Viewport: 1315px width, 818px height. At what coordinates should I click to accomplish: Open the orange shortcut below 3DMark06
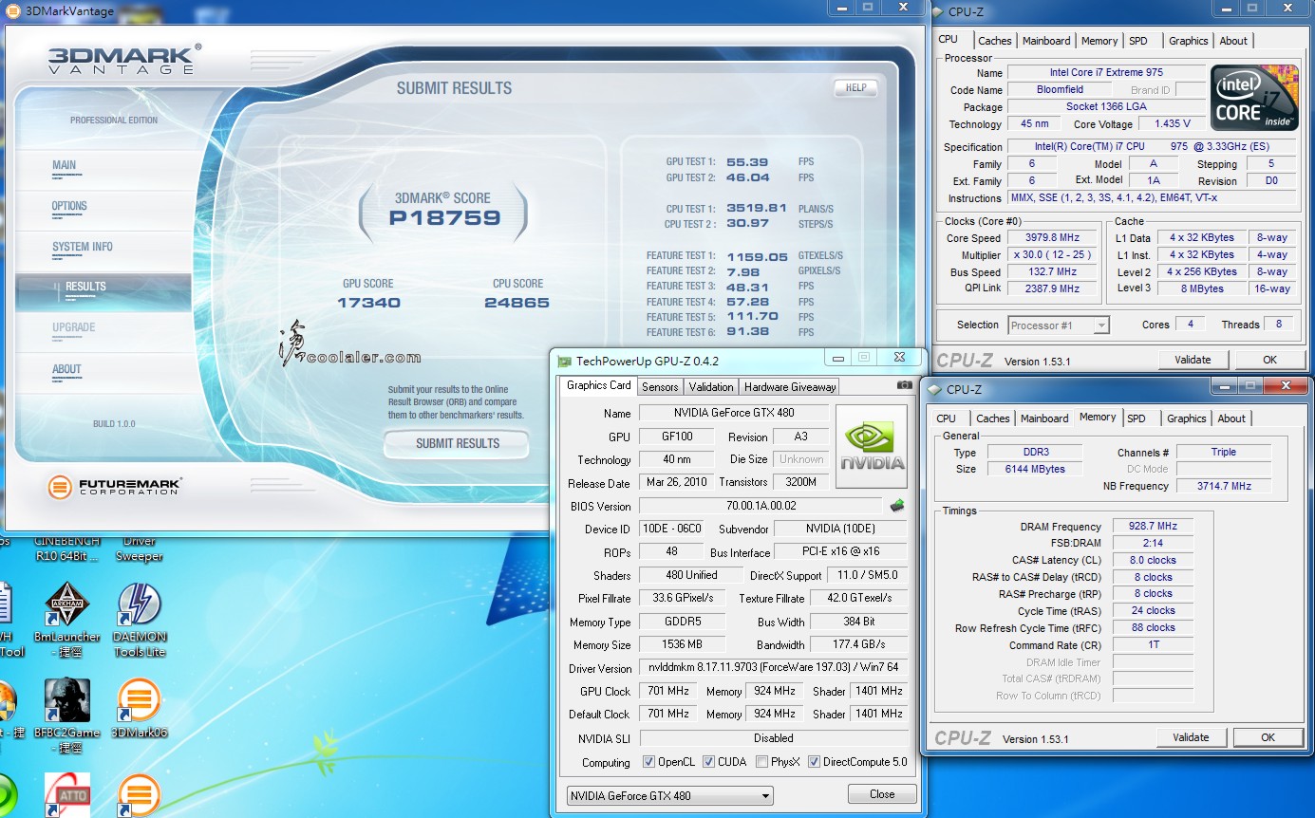pos(140,795)
